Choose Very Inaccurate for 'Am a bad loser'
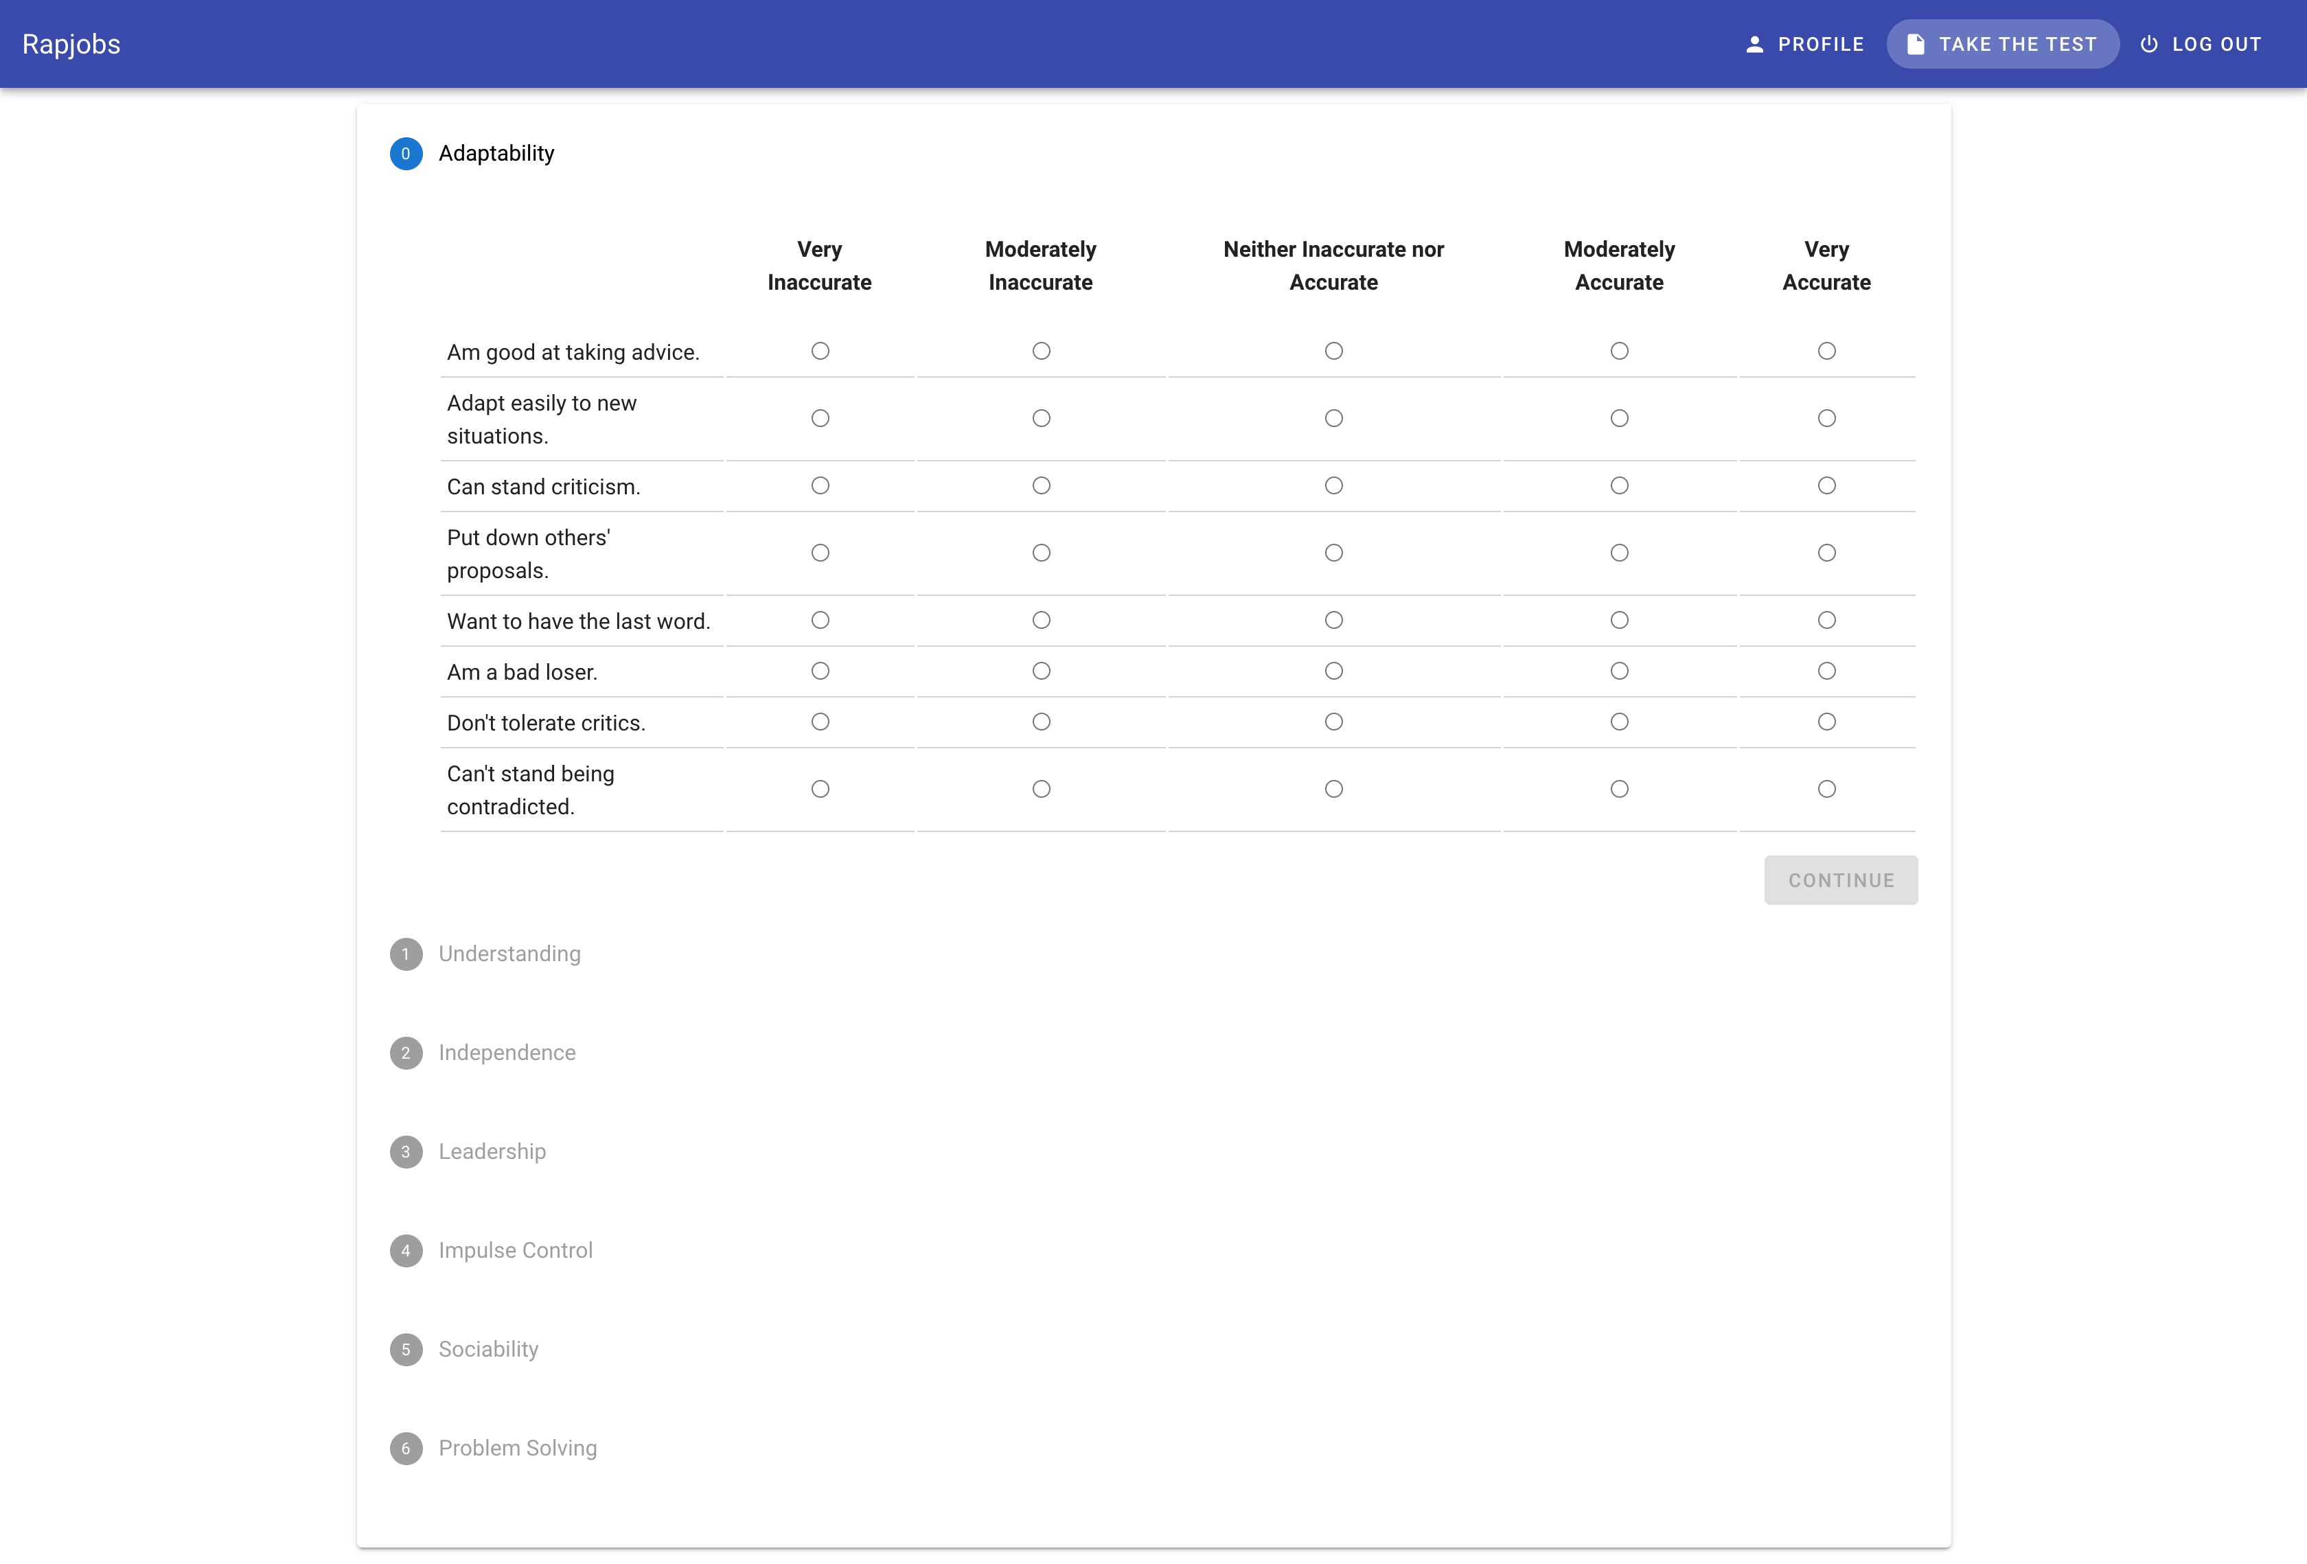The height and width of the screenshot is (1564, 2307). pos(820,671)
